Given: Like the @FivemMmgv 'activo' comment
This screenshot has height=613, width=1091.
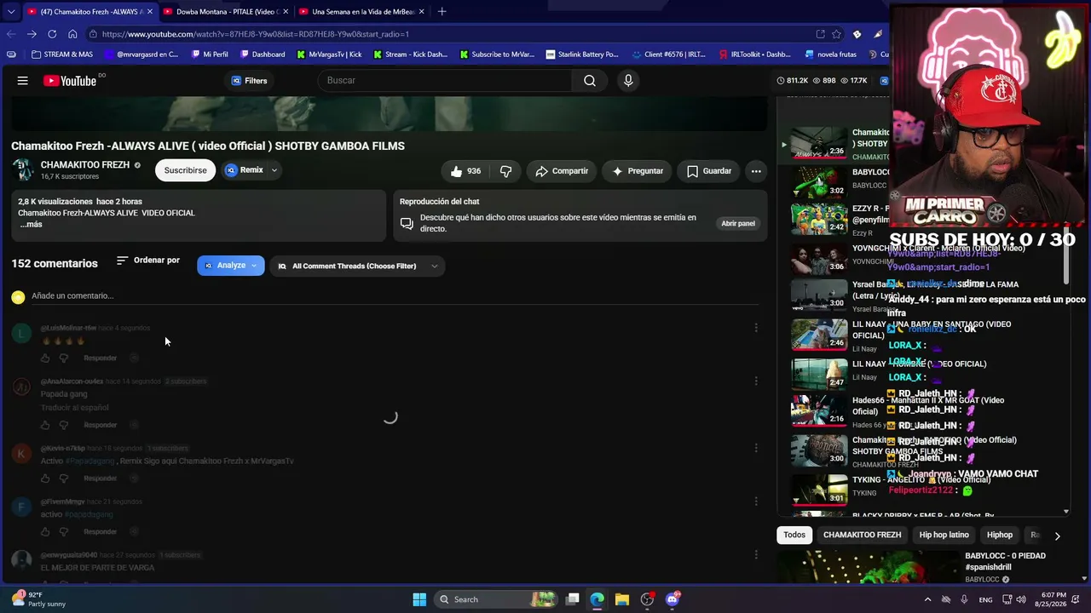Looking at the screenshot, I should 45,532.
